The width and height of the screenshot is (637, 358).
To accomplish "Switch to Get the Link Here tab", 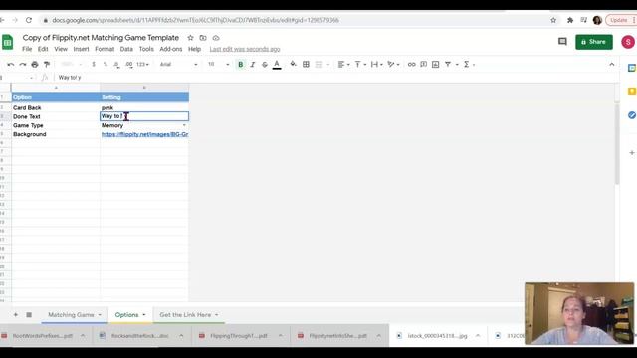I will pos(185,315).
